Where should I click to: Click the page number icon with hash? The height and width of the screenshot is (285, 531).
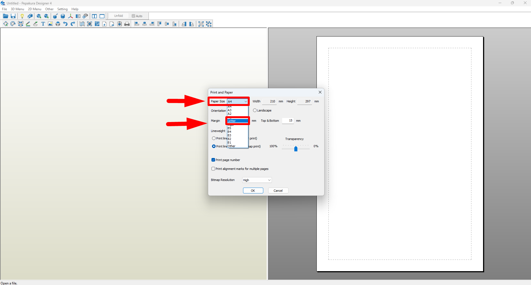click(x=104, y=24)
